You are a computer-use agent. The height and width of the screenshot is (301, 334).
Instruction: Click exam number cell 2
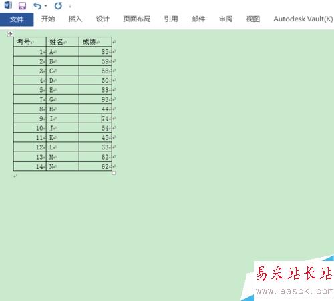tap(30, 61)
